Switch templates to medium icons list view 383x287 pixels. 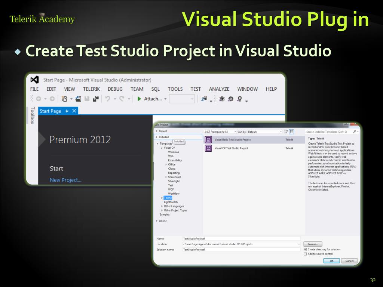(291, 132)
